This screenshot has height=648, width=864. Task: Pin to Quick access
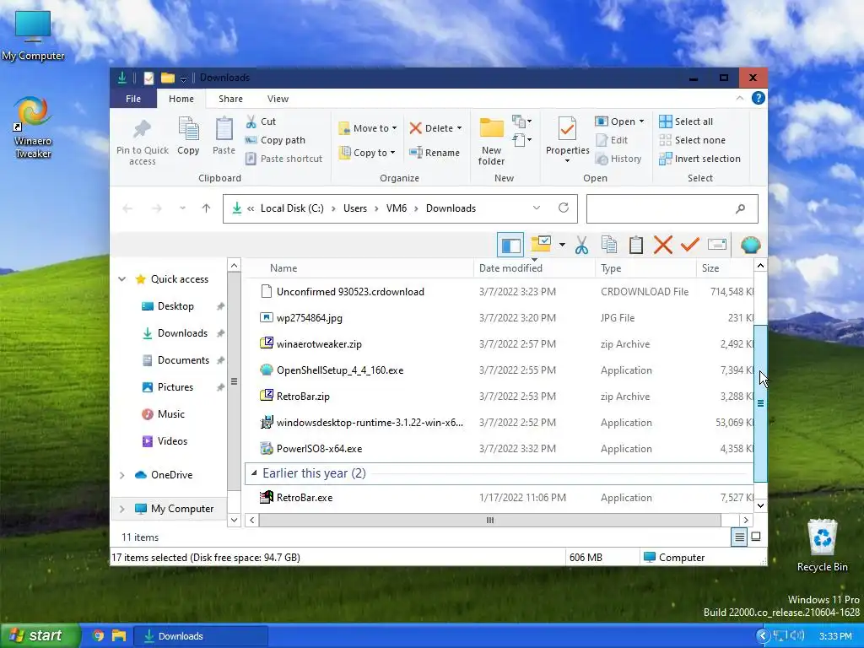(x=142, y=141)
